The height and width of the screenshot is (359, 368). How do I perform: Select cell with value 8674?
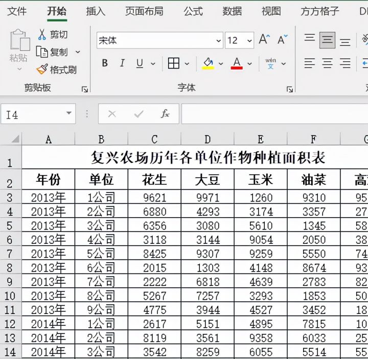(x=313, y=267)
